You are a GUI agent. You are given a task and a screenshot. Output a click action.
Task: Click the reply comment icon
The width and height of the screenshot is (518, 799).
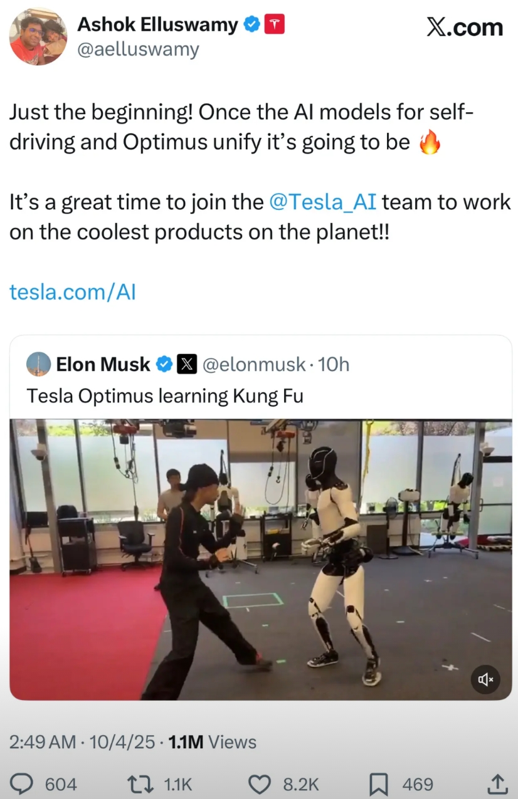point(23,783)
